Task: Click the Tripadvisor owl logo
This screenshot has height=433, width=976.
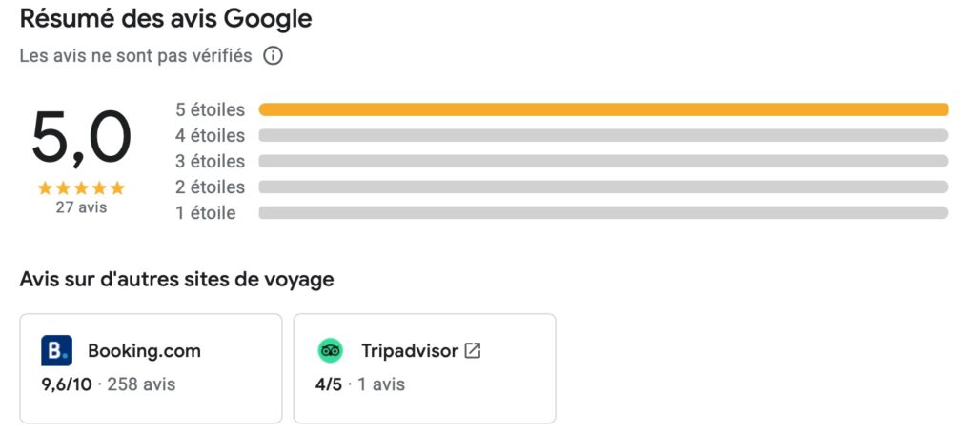Action: 331,351
